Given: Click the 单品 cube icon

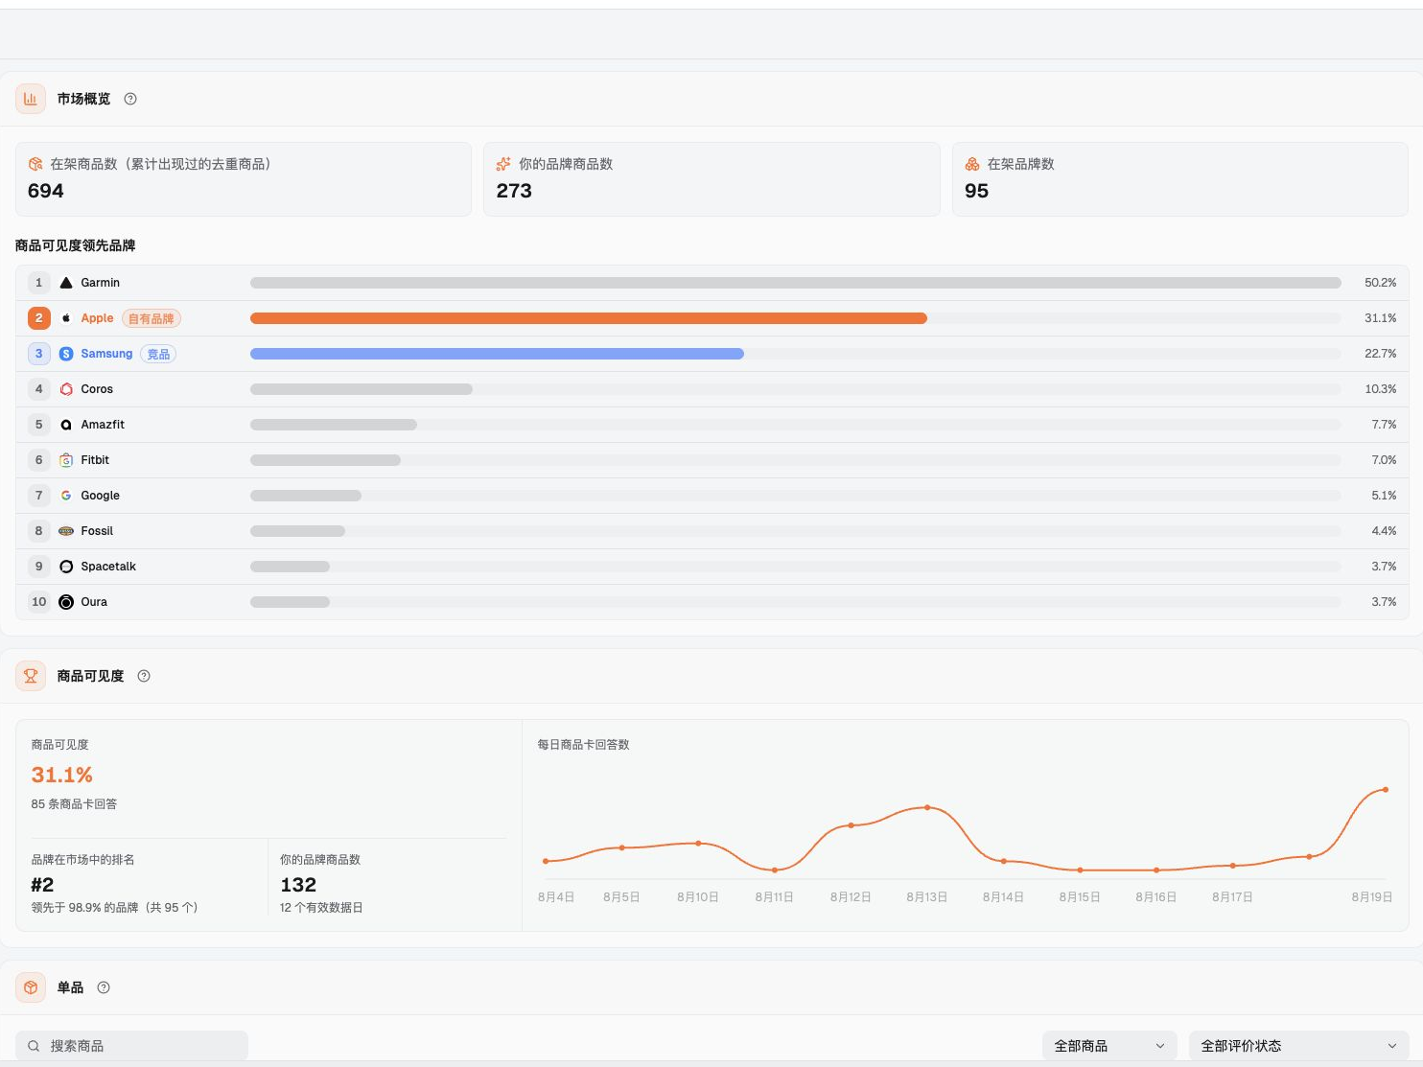Looking at the screenshot, I should [31, 987].
